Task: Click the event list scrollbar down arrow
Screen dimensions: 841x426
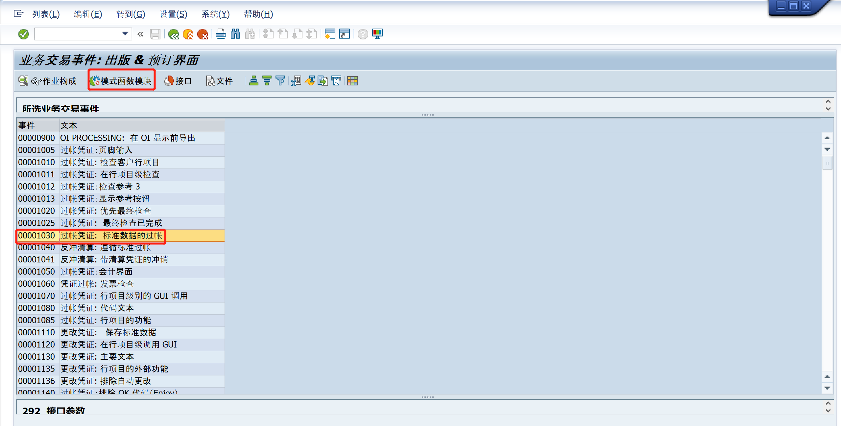Action: (827, 388)
